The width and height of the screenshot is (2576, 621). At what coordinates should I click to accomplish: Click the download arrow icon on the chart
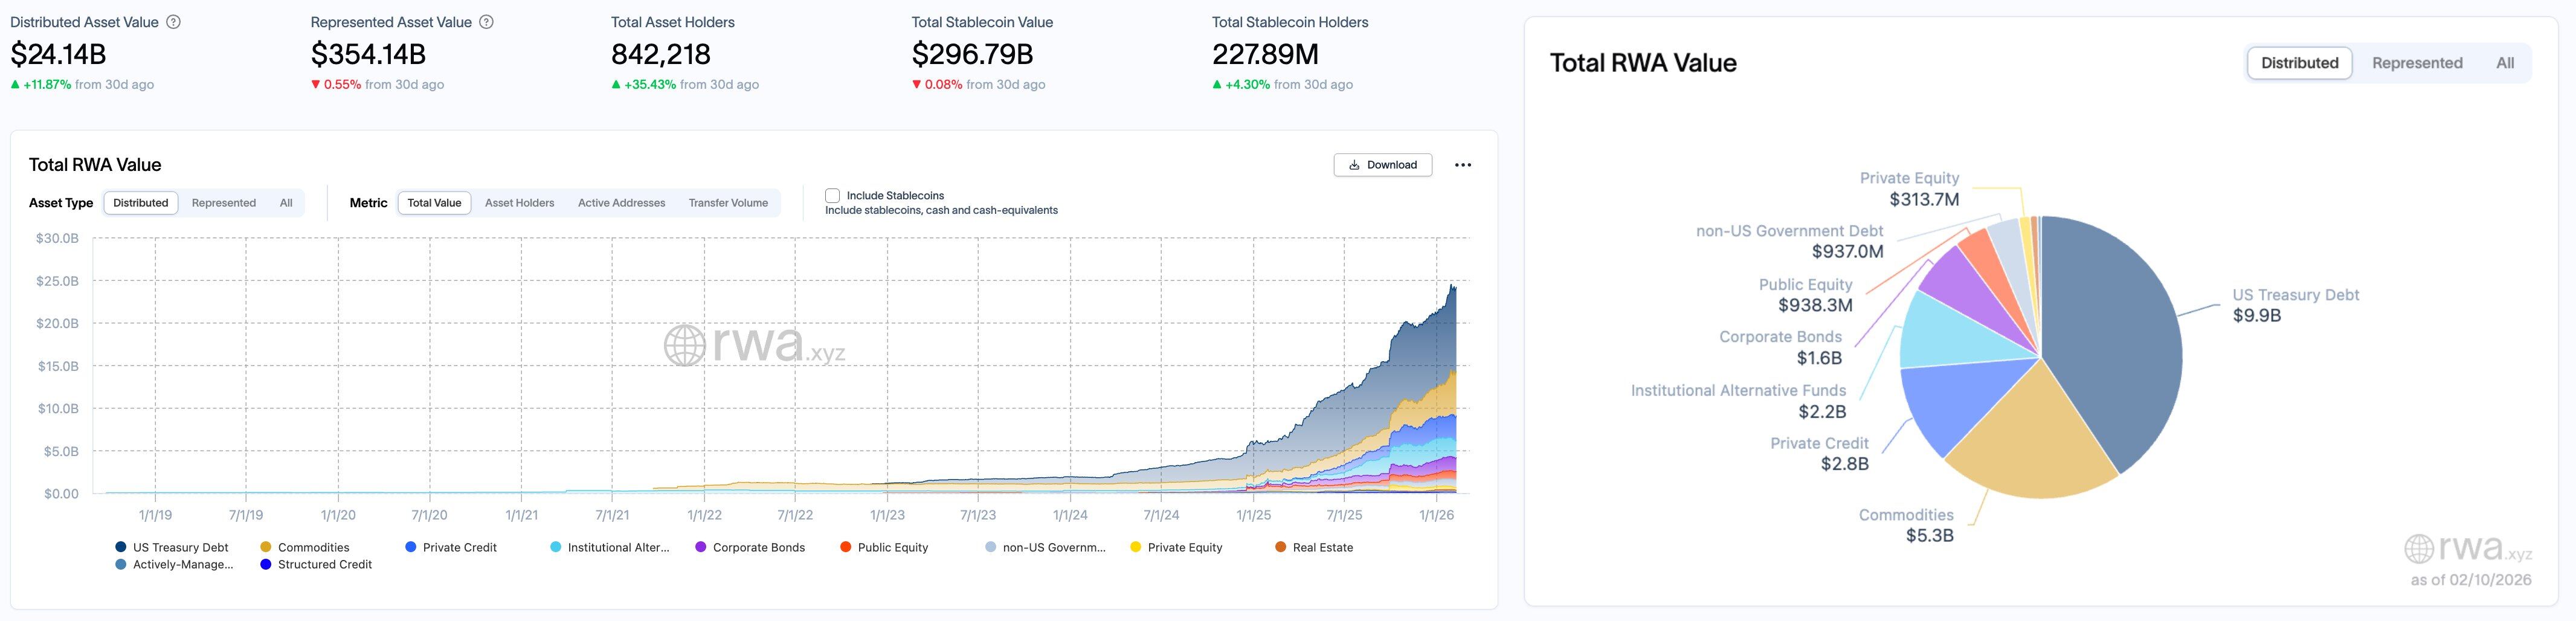[1355, 164]
